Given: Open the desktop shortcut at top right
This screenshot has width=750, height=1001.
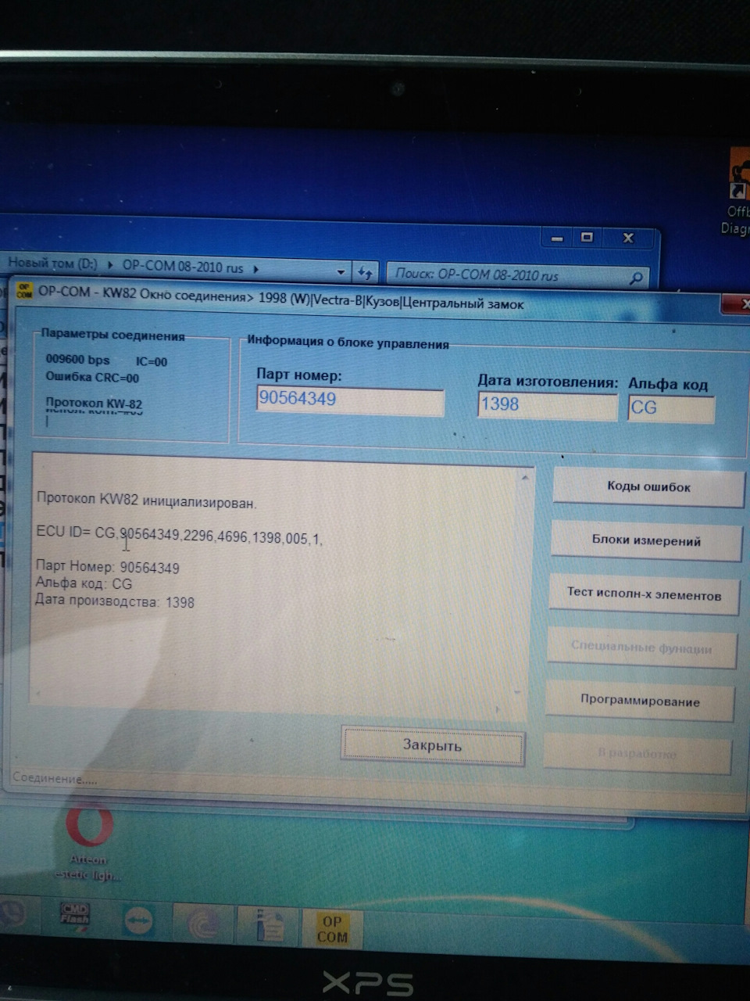Looking at the screenshot, I should pyautogui.click(x=738, y=192).
